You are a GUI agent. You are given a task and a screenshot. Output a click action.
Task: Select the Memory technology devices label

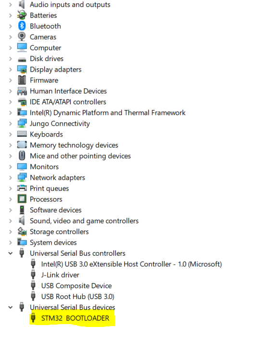(74, 145)
